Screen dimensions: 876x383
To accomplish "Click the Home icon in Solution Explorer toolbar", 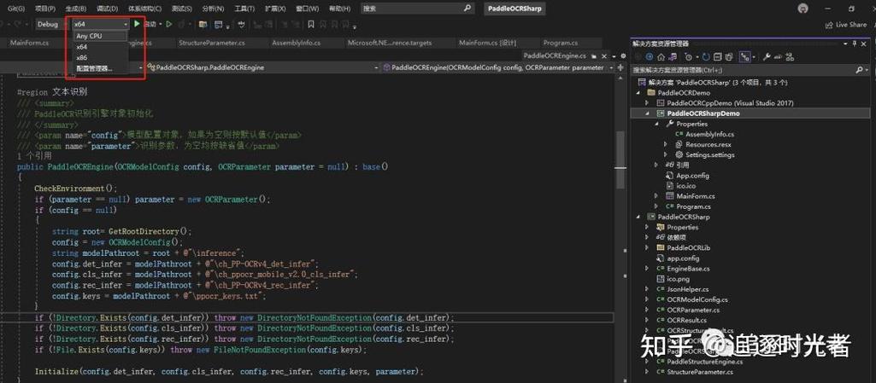I will (661, 56).
